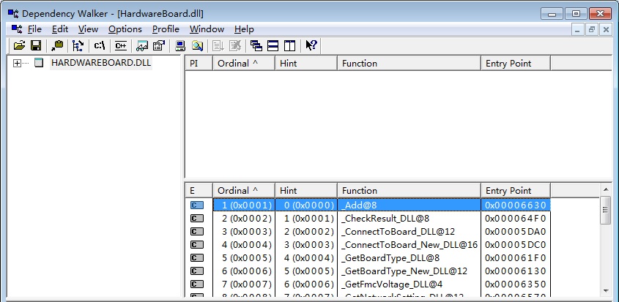
Task: Click the Tile Horizontally icon
Action: tap(273, 46)
